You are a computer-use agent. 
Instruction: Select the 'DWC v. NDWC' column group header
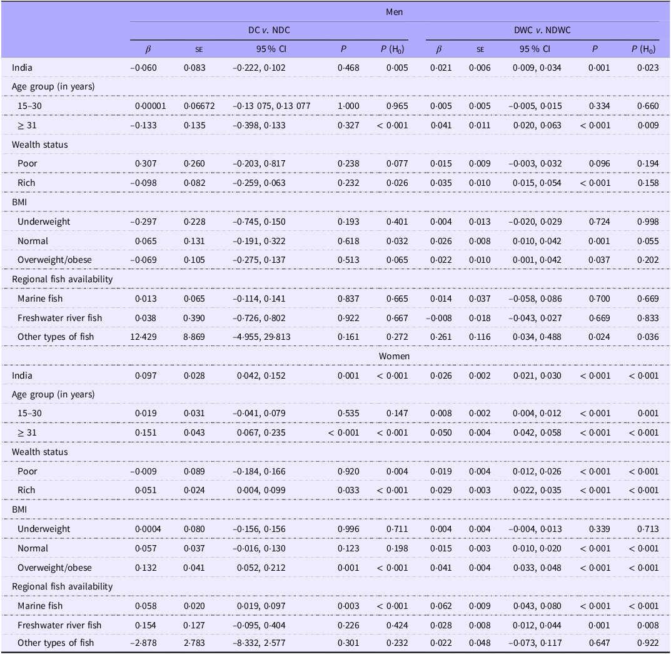542,30
